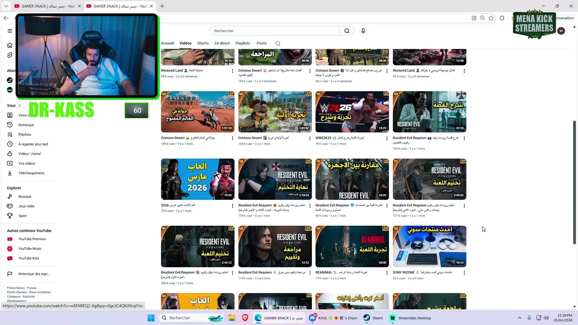Search within channel using tab-row magnifier icon
The image size is (578, 325).
click(278, 43)
